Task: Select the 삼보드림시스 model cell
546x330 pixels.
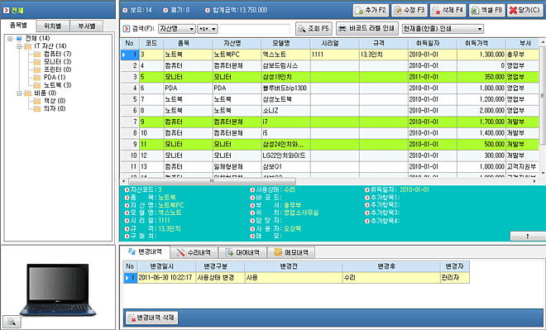Action: click(285, 66)
